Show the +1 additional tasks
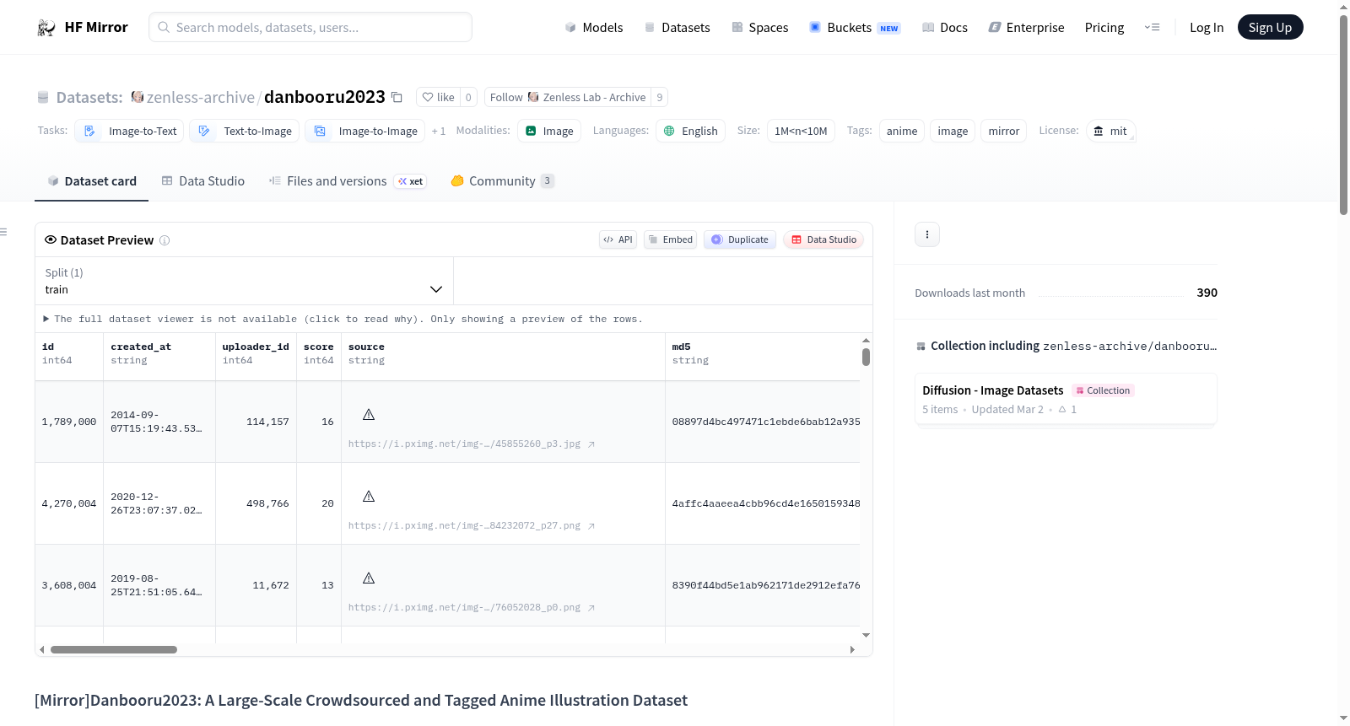Screen dimensions: 1350x726 (x=439, y=131)
